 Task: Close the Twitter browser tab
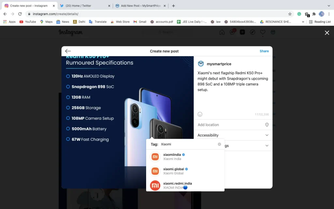[109, 6]
